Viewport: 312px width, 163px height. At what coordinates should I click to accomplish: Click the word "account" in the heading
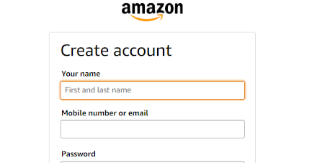click(x=142, y=51)
